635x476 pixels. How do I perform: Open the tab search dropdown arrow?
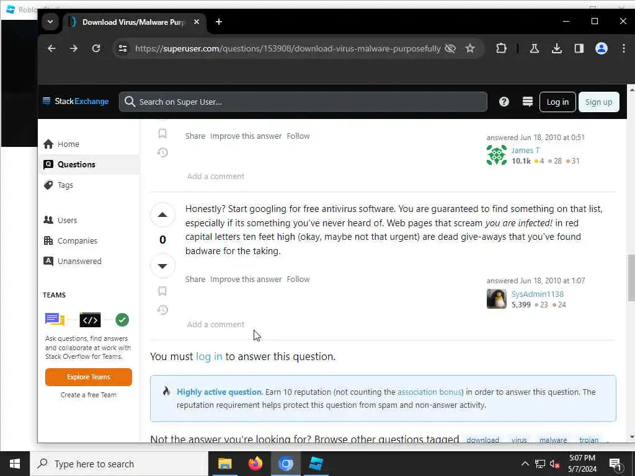50,22
